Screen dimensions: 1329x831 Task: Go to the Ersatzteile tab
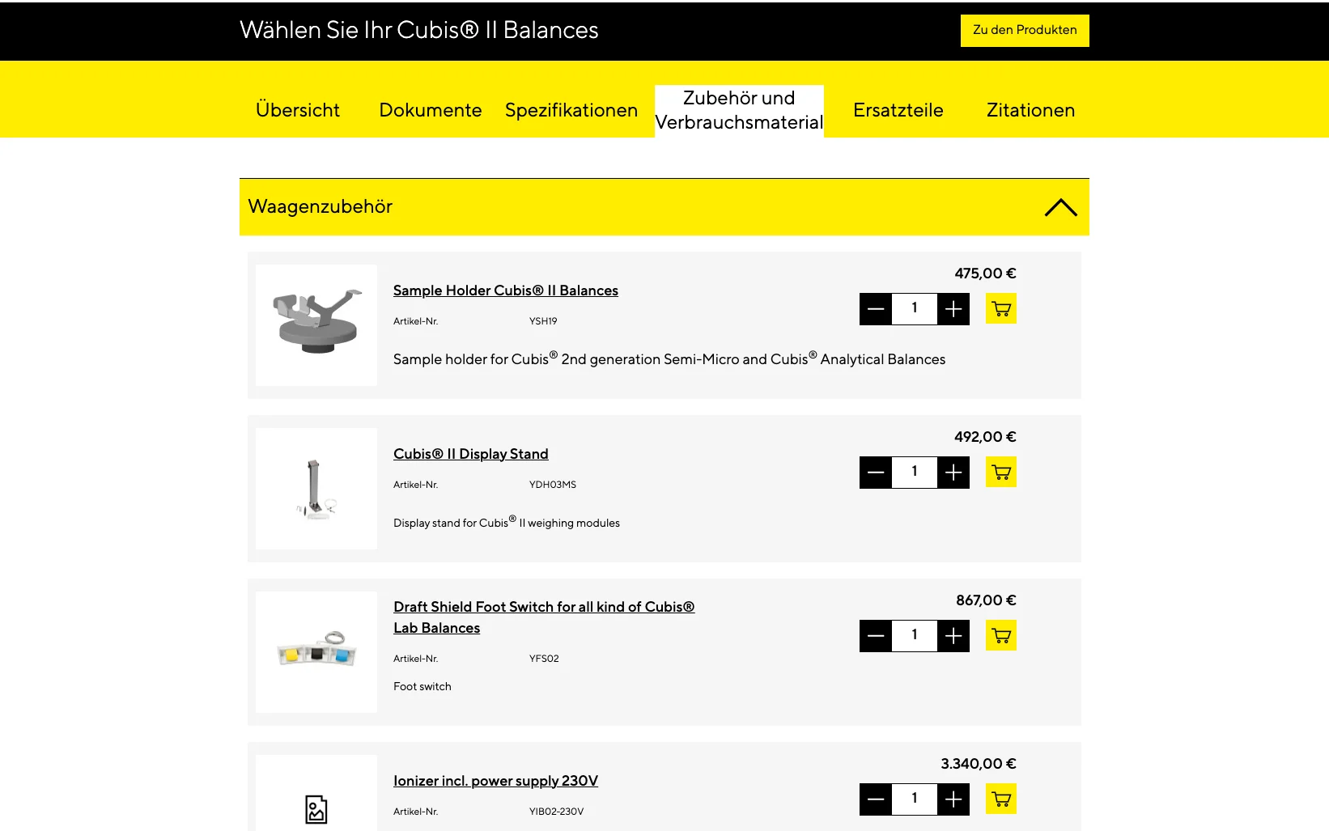pos(898,110)
